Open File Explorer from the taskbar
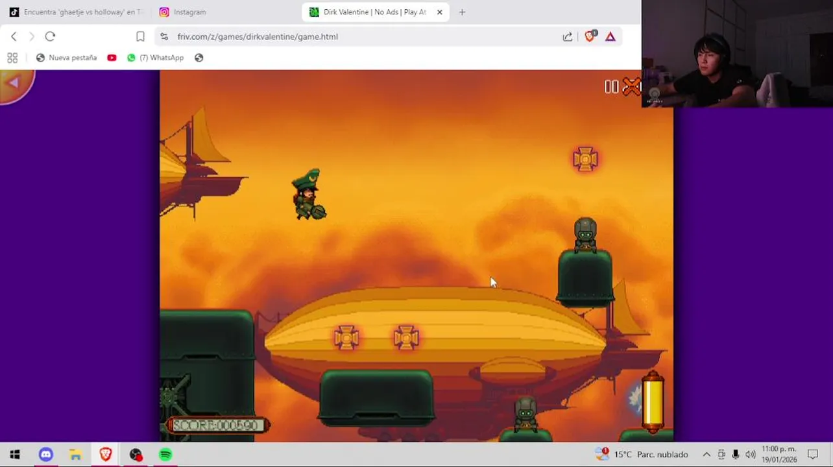The width and height of the screenshot is (833, 467). coord(75,455)
